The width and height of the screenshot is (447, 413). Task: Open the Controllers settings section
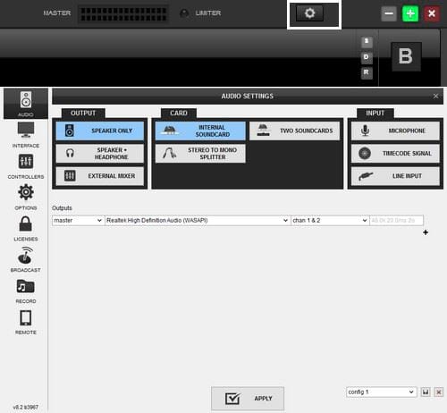pyautogui.click(x=26, y=166)
